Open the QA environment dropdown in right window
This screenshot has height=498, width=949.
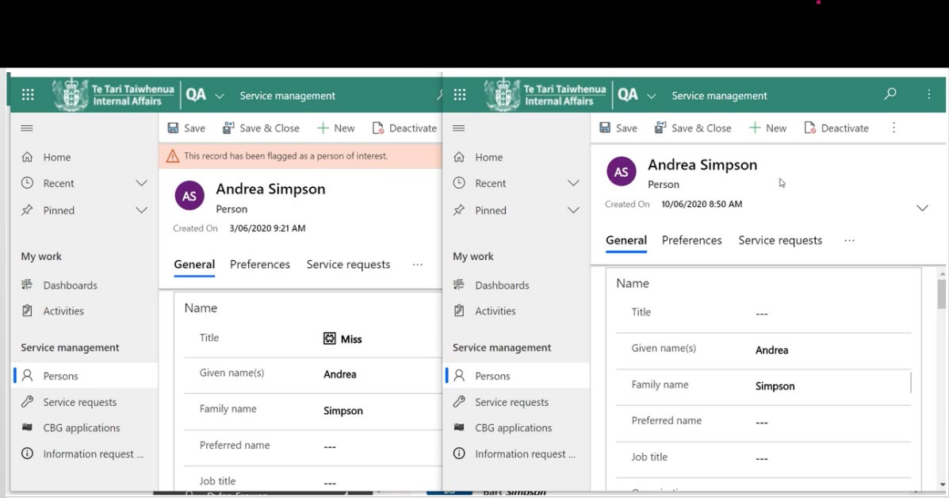click(x=651, y=96)
